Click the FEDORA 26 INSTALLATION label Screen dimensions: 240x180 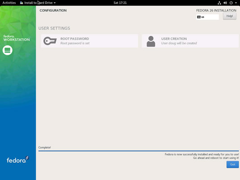tap(216, 10)
